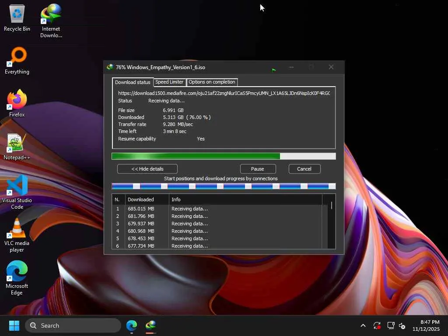Click Internet Download Manager taskbar icon
Image resolution: width=448 pixels, height=336 pixels.
[x=151, y=325]
